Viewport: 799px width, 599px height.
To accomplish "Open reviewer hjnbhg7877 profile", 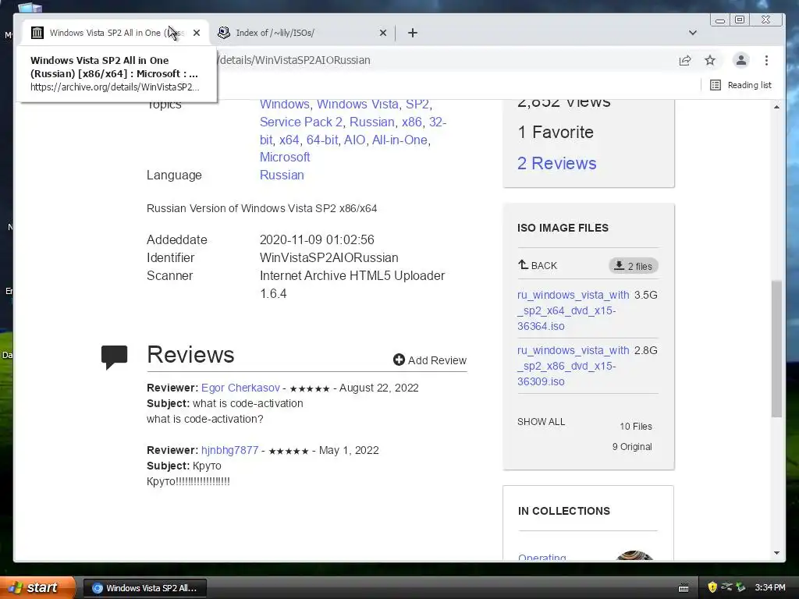I will pyautogui.click(x=230, y=450).
